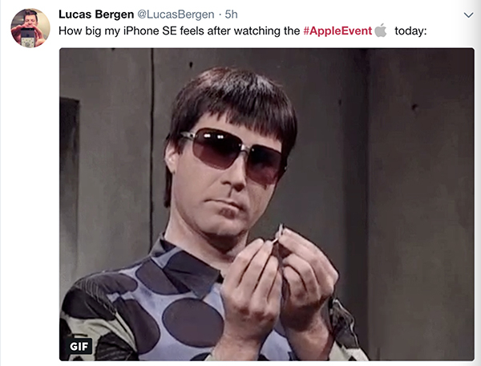Open the tweet via the 5h timestamp
Viewport: 481px width, 366px height.
point(232,14)
